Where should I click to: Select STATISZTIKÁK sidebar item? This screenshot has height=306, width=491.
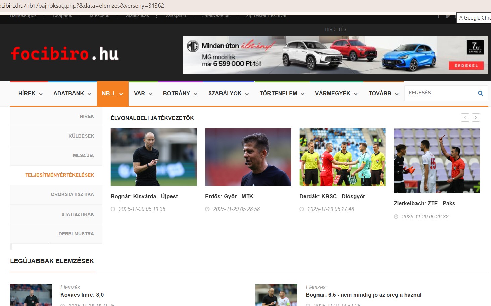coord(78,214)
